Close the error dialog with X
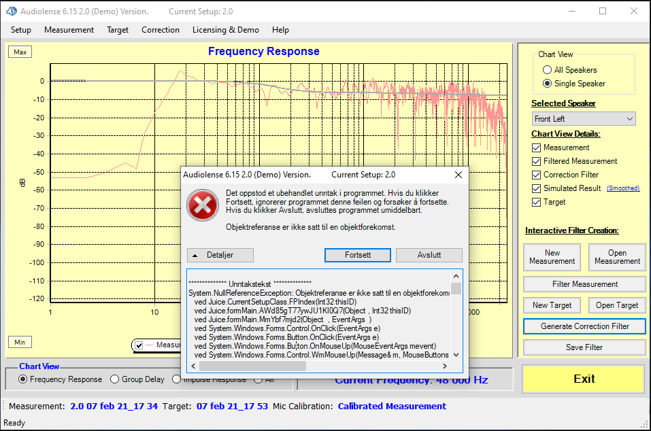Viewport: 651px width, 431px height. (x=458, y=175)
